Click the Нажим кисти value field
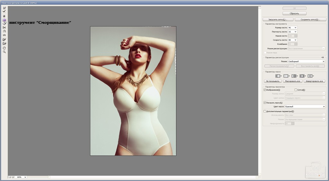 coord(292,36)
